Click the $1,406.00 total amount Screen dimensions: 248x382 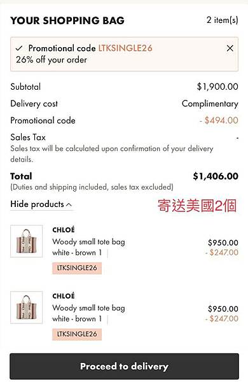[x=216, y=176]
